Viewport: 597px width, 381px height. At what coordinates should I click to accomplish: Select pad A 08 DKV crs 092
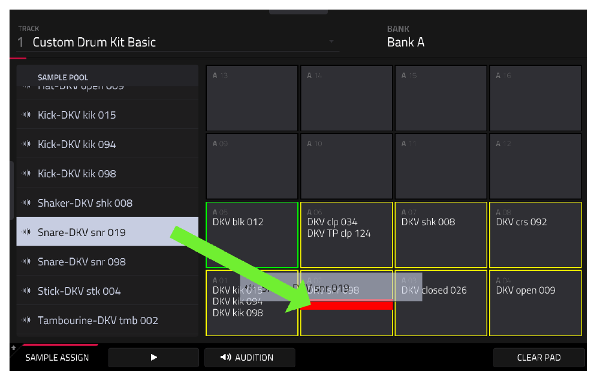(x=535, y=235)
